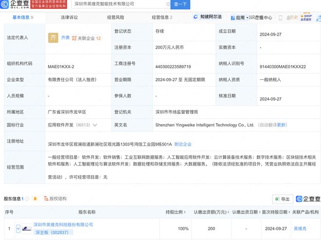Sort by 认缴出资额(万元) column header
Image resolution: width=321 pixels, height=240 pixels.
(x=211, y=212)
